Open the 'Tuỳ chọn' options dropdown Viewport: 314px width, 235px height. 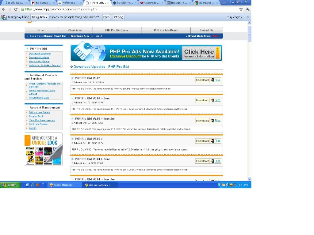(x=235, y=17)
